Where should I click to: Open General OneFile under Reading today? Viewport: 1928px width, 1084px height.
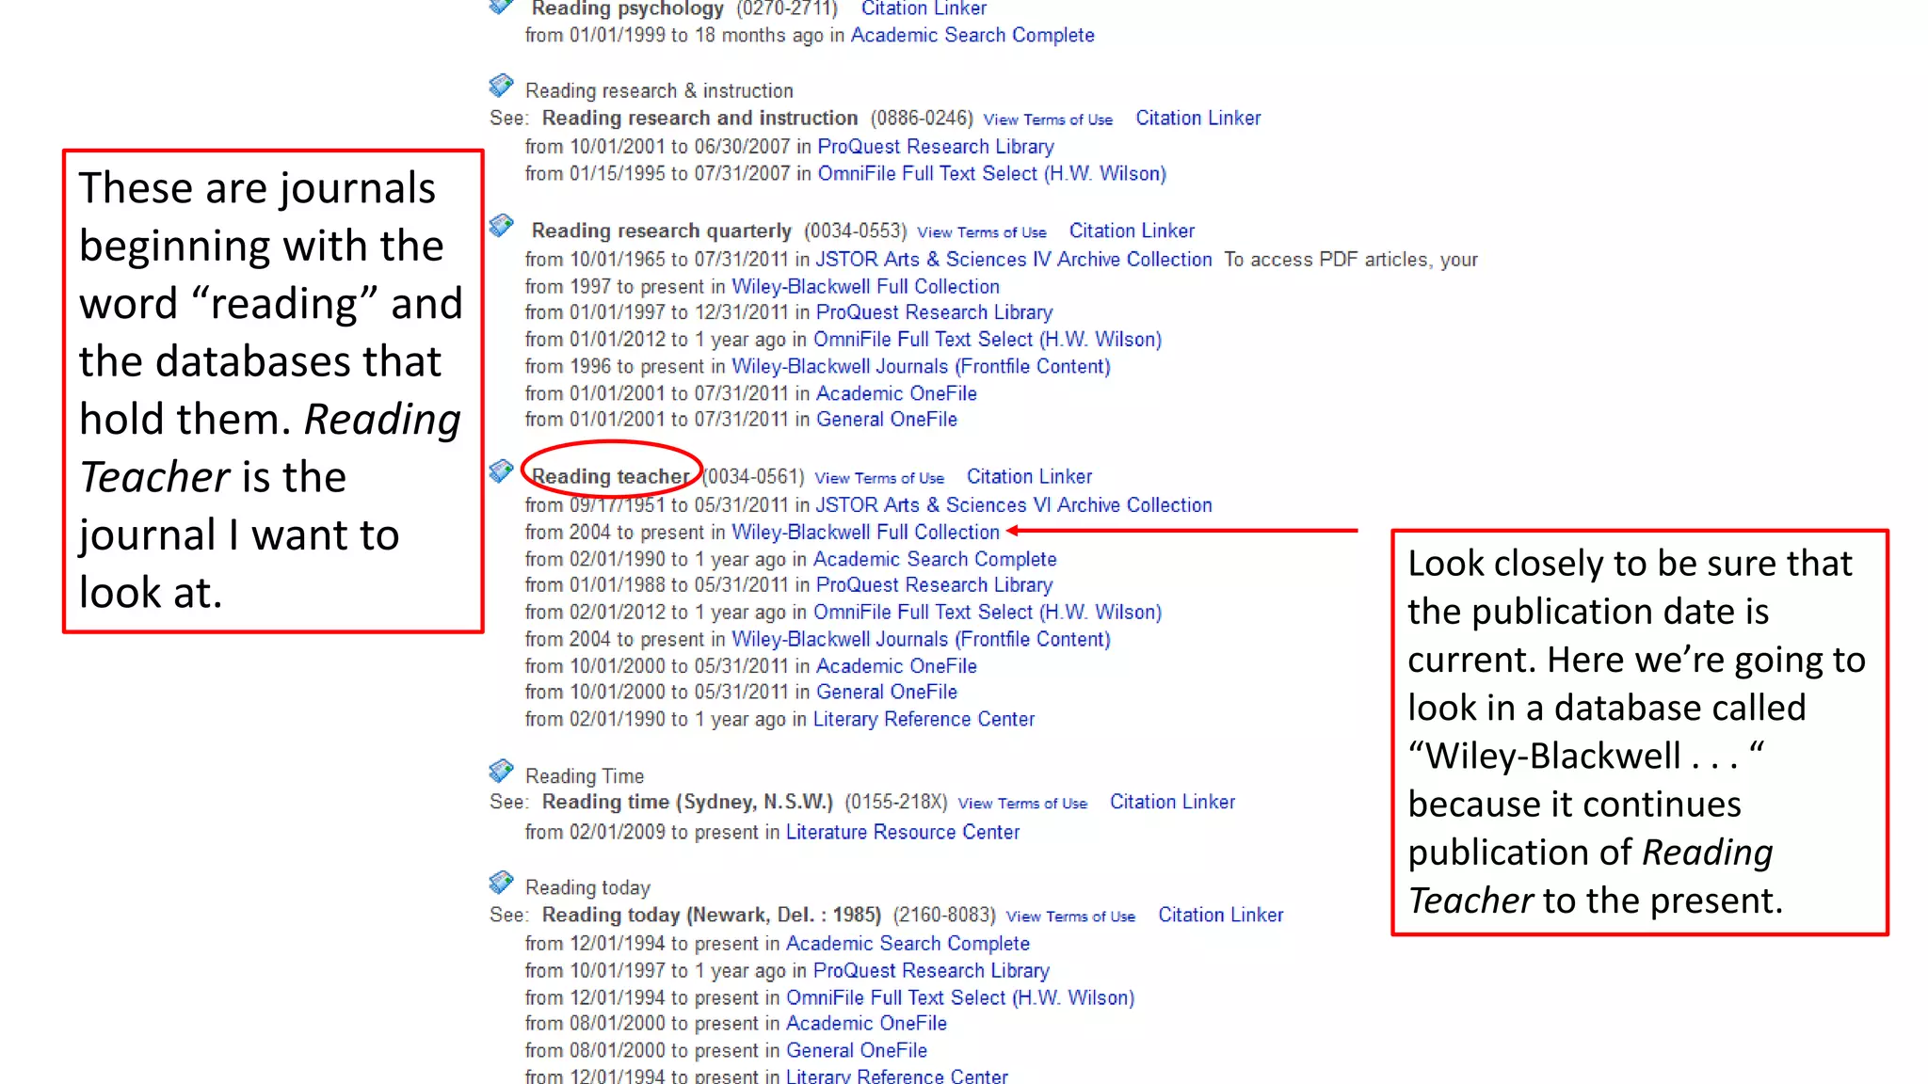pos(856,1051)
